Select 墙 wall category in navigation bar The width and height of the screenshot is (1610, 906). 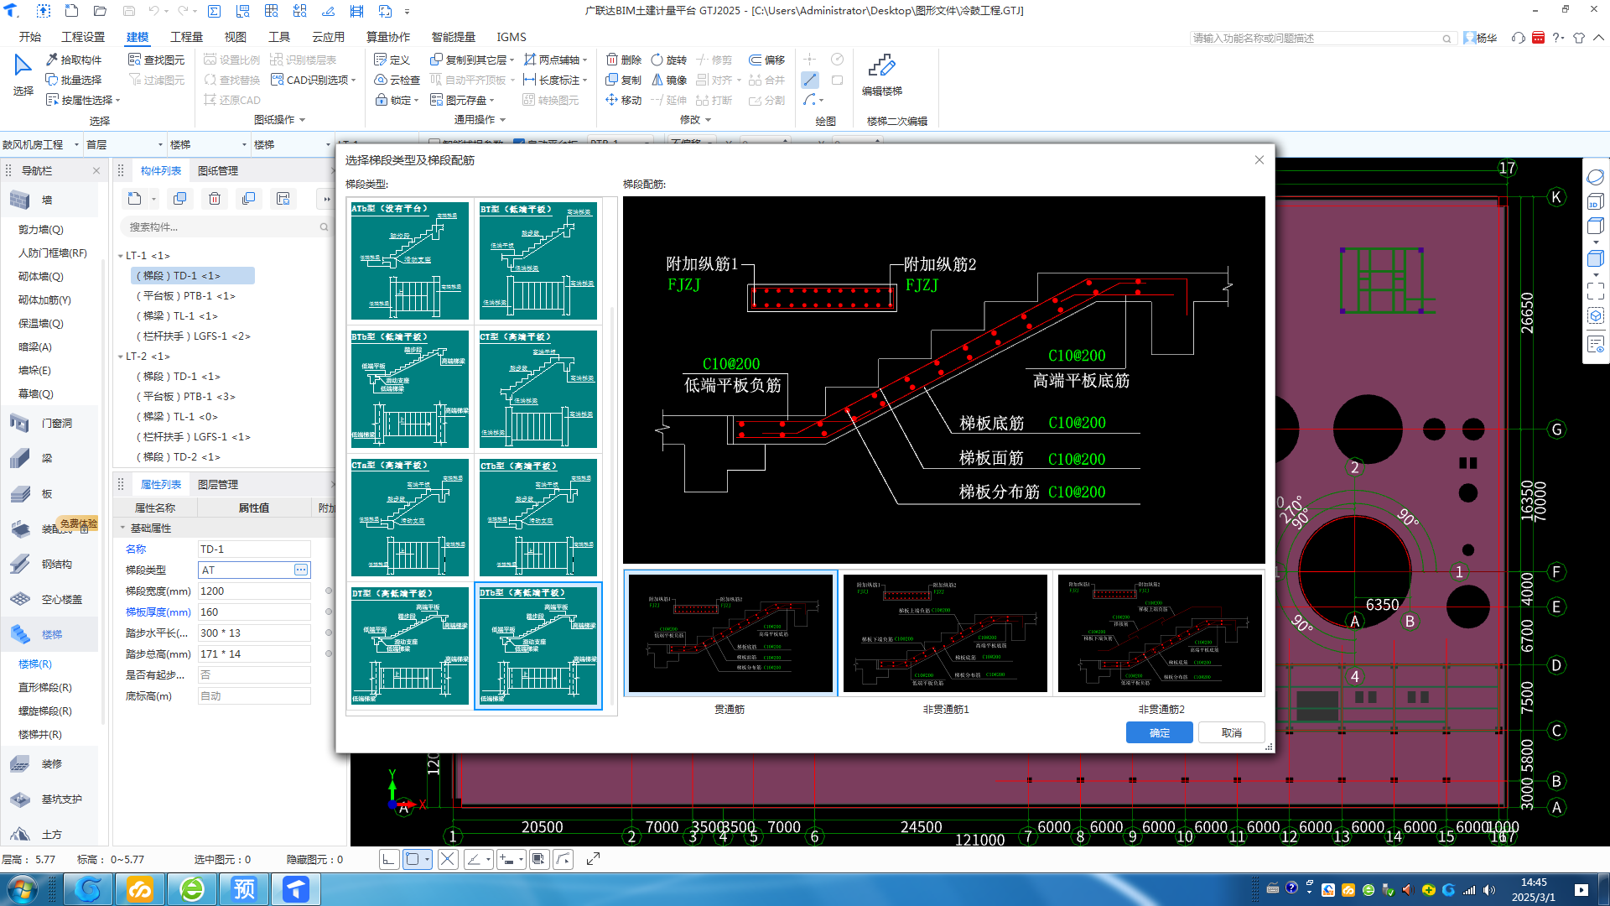coord(50,200)
